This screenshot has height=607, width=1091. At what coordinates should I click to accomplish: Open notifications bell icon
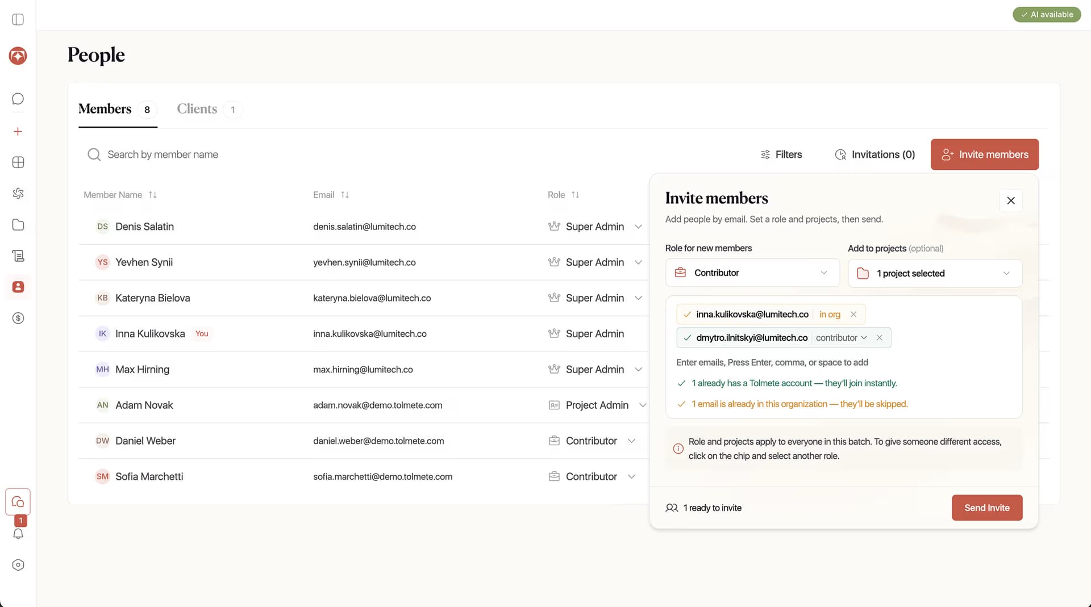tap(18, 534)
